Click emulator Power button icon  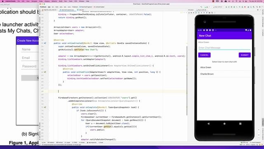[189, 13]
